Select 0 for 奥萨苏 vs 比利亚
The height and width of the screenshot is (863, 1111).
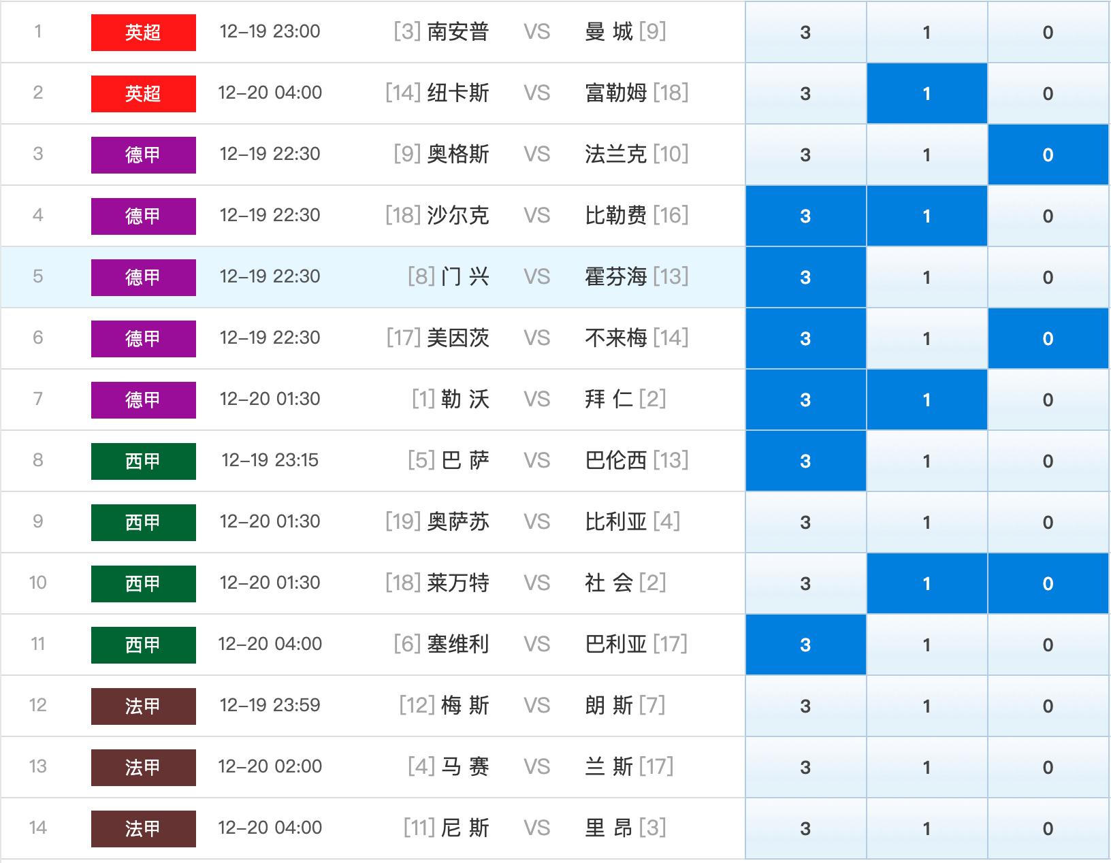(1048, 522)
